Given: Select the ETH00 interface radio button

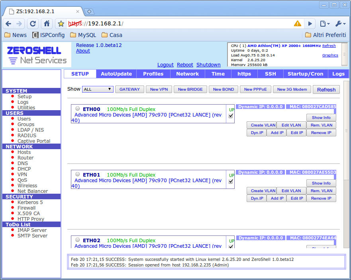Looking at the screenshot, I should 77,109.
